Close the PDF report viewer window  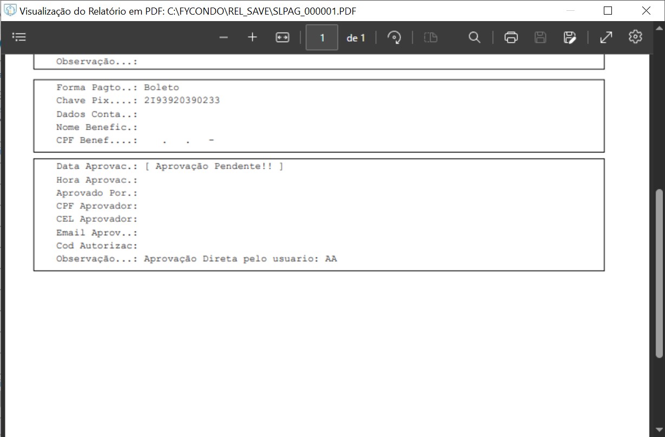pos(646,11)
